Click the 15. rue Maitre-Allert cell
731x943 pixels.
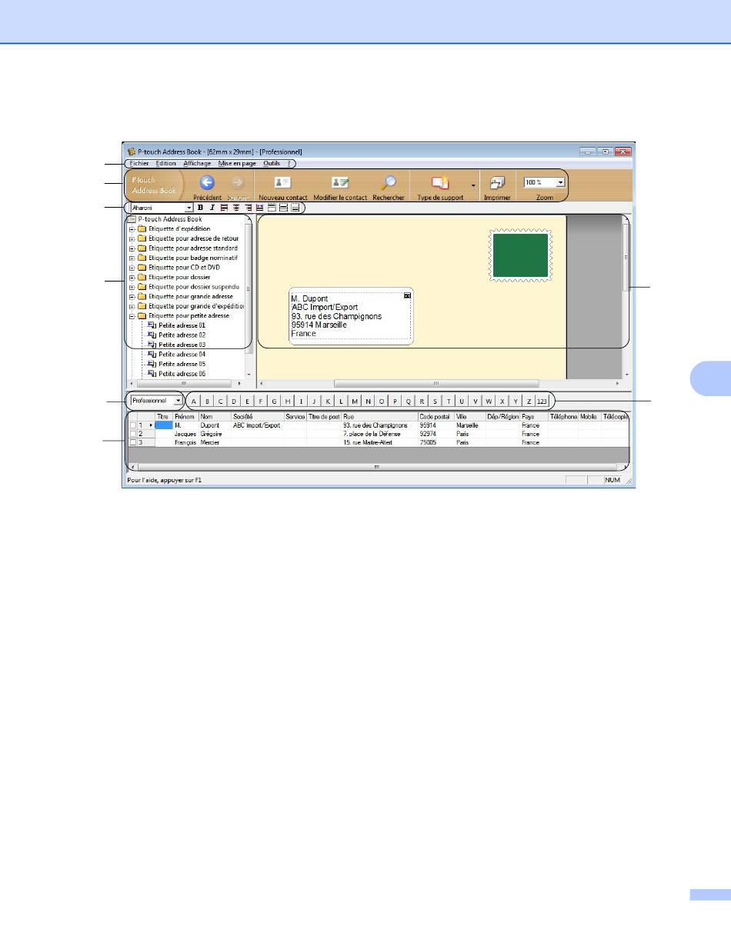tap(379, 443)
